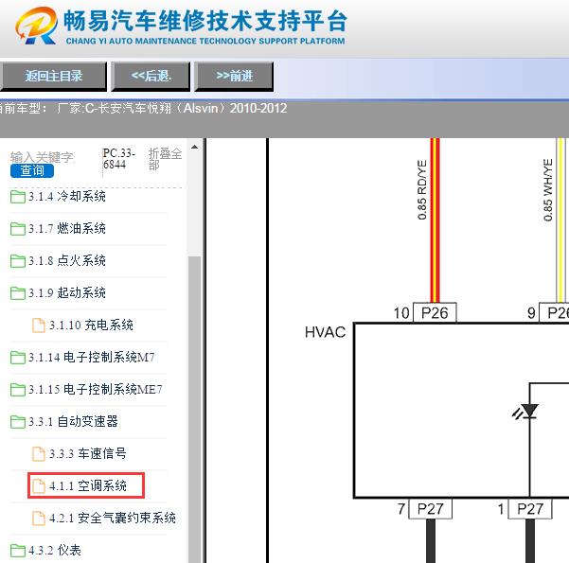Screen dimensions: 569x563
Task: Open 3.1.10 充电系统 page
Action: click(x=91, y=325)
